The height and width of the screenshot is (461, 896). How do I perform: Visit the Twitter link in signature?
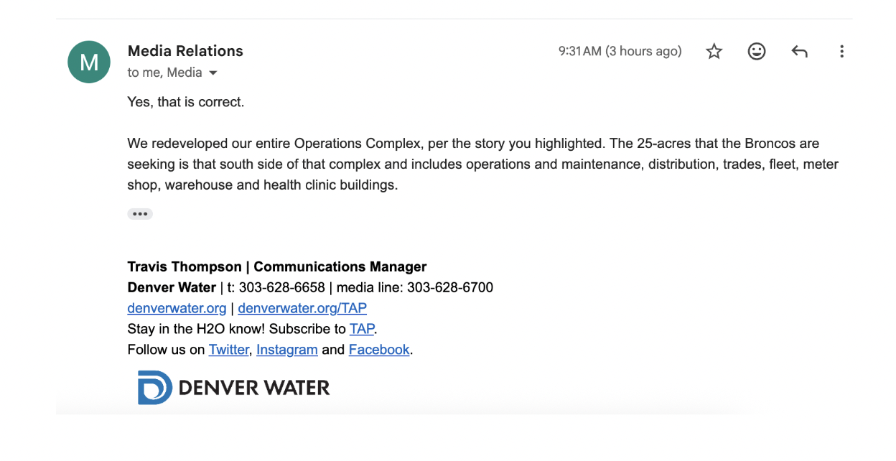pos(229,350)
